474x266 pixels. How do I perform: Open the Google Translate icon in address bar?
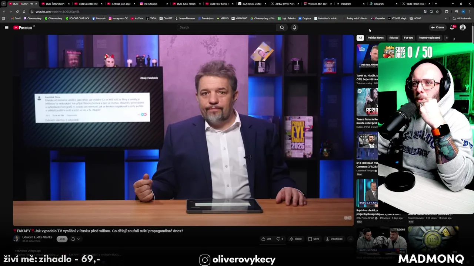(x=425, y=11)
